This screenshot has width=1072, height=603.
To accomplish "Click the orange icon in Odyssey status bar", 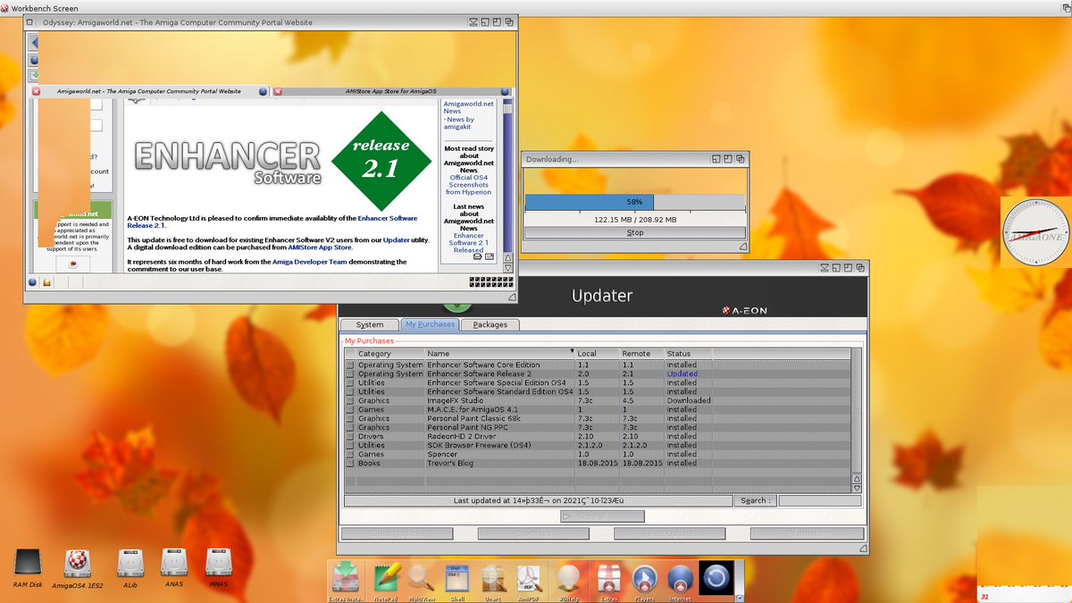I will pyautogui.click(x=47, y=282).
